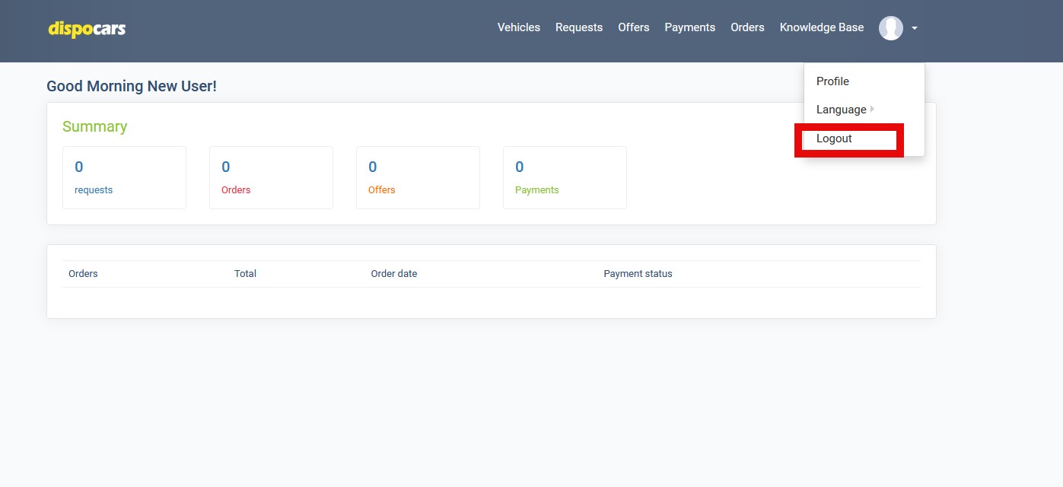The width and height of the screenshot is (1063, 487).
Task: Go to Requests in navigation bar
Action: (x=578, y=27)
